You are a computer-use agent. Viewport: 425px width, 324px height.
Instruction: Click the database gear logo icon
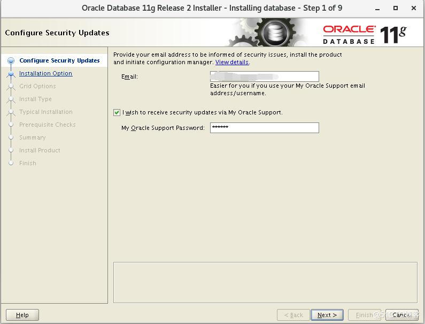275,33
